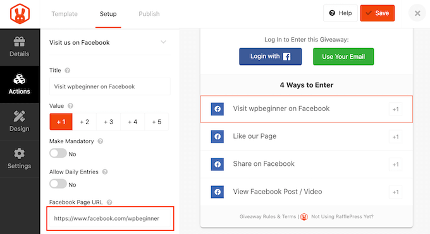Image resolution: width=430 pixels, height=234 pixels.
Task: Click the Title help question icon
Action: pos(67,71)
